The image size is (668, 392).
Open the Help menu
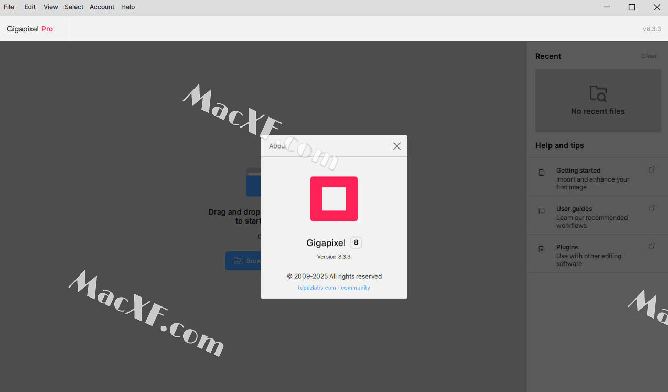point(128,7)
